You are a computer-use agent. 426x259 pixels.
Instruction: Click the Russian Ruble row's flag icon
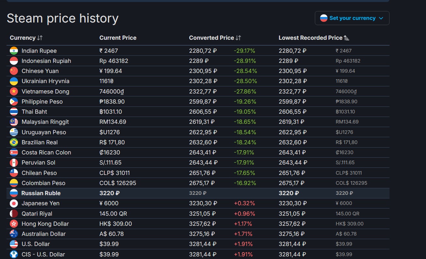pos(14,193)
